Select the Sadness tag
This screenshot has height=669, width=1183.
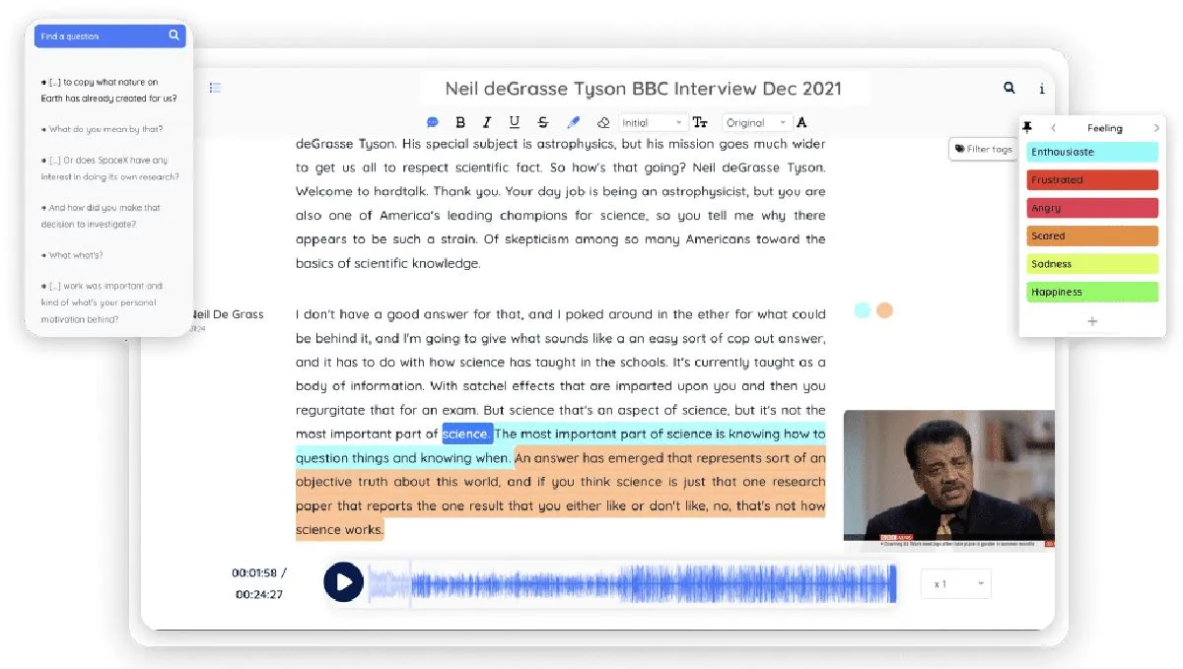pyautogui.click(x=1092, y=264)
